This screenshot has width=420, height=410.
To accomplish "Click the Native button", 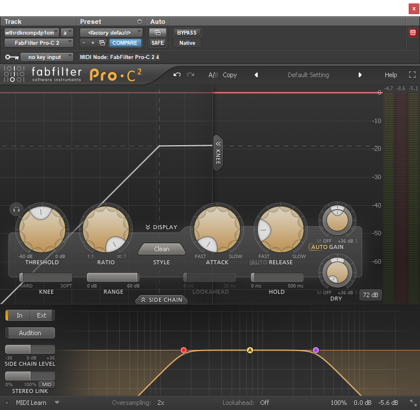I will point(187,43).
